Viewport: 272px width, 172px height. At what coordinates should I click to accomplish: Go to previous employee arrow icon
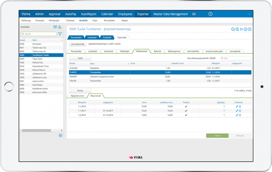(245, 29)
